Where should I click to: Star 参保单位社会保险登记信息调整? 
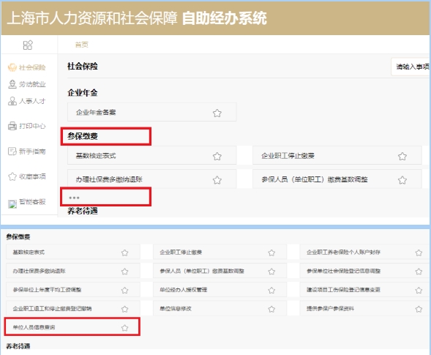(419, 272)
